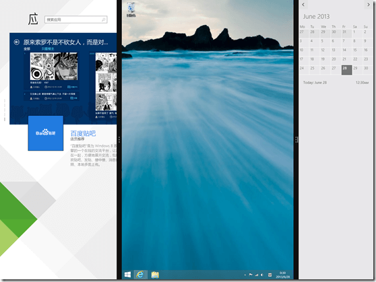Open the Windows Start button on taskbar
This screenshot has height=282, width=376.
128,275
